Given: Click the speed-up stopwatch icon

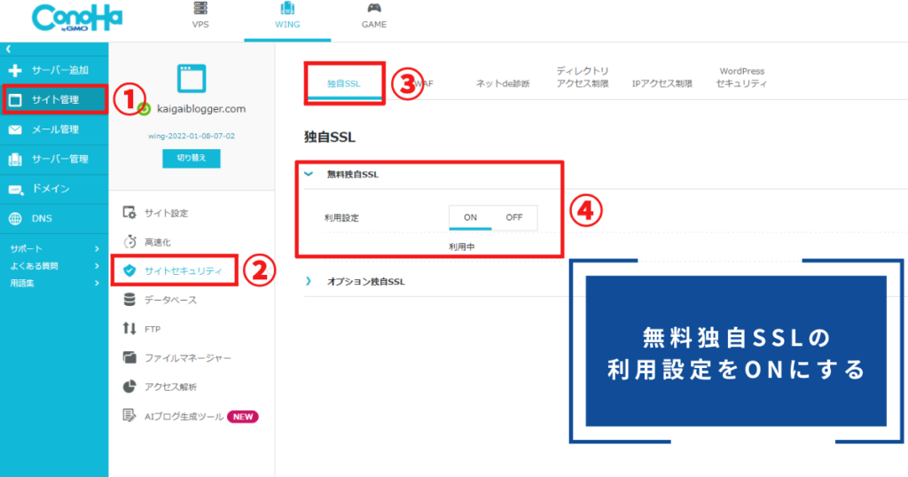Looking at the screenshot, I should 129,242.
